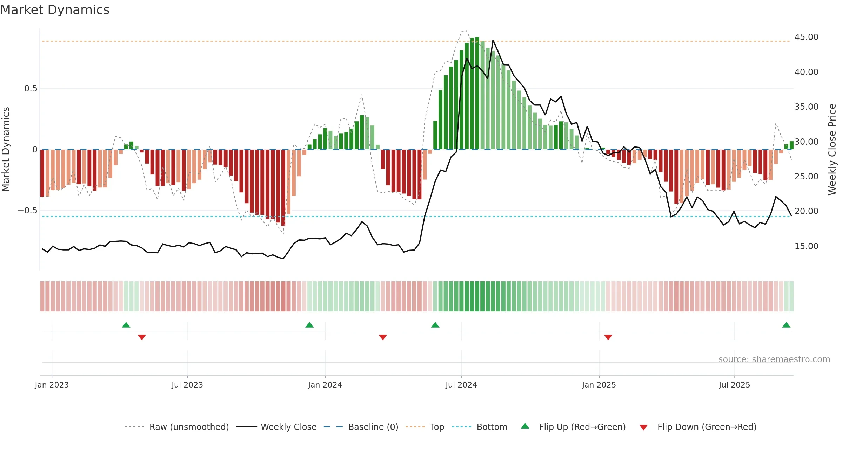Click the first red heat strip segment at far left
Screen dimensions: 842x473
[x=42, y=296]
